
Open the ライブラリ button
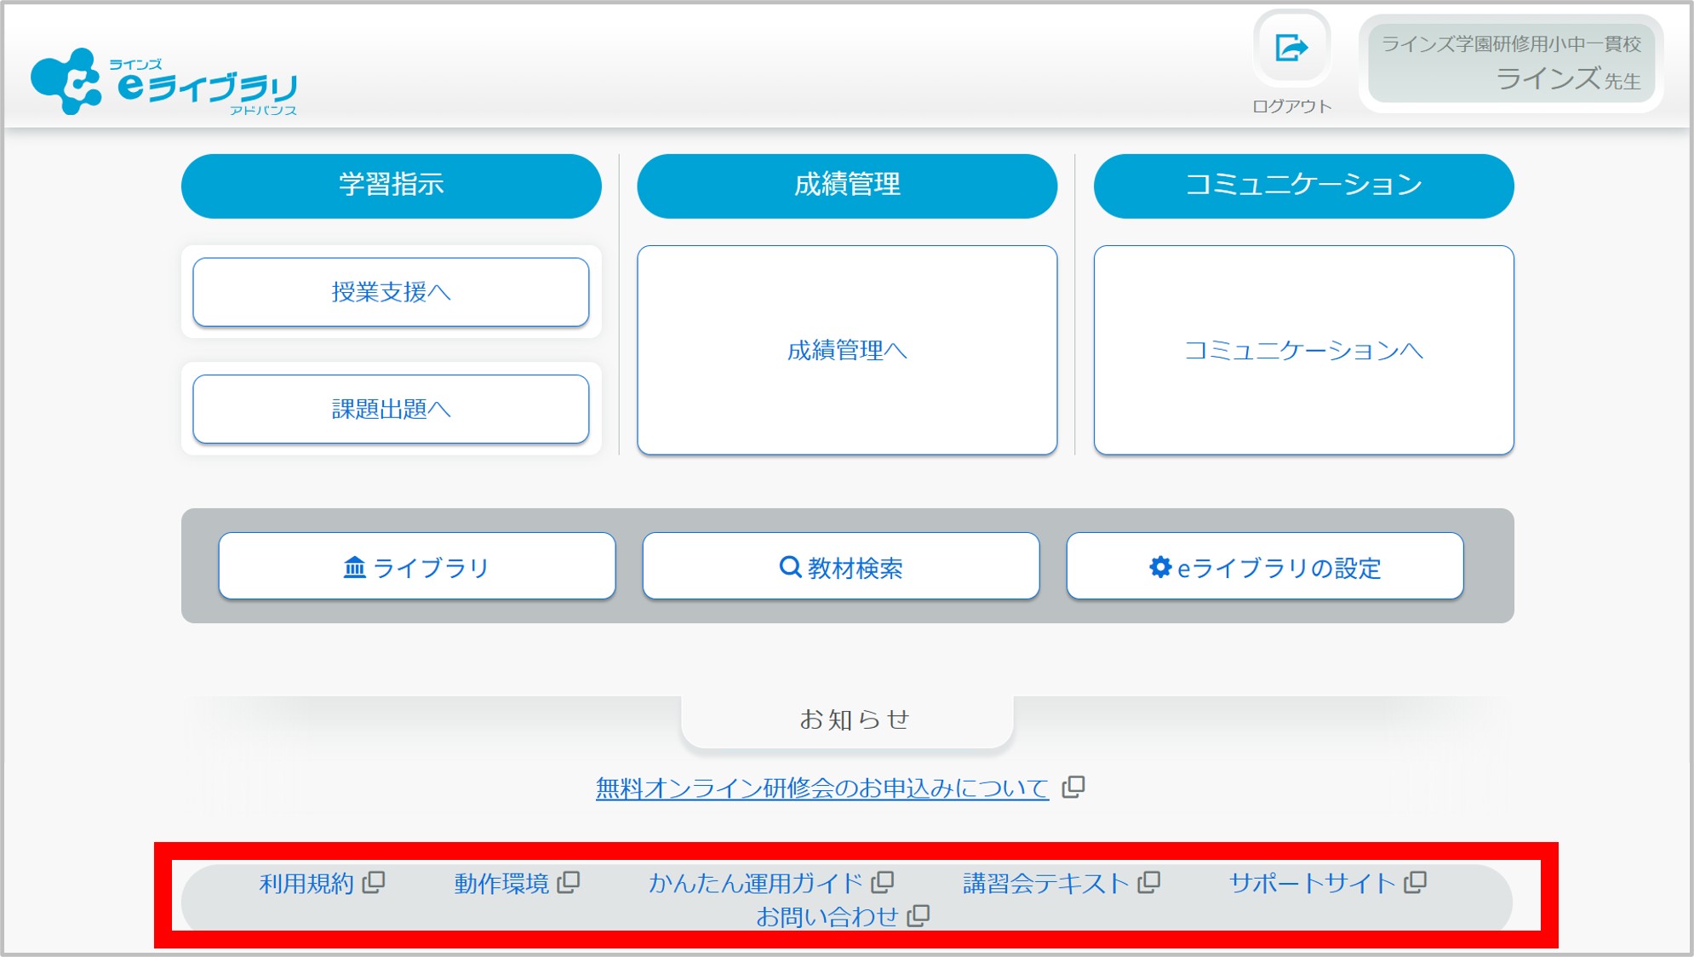click(416, 566)
